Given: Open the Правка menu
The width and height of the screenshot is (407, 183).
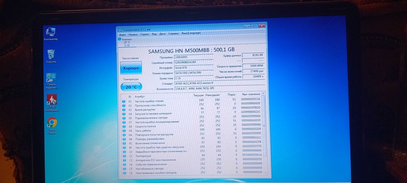Looking at the screenshot, I should (133, 34).
